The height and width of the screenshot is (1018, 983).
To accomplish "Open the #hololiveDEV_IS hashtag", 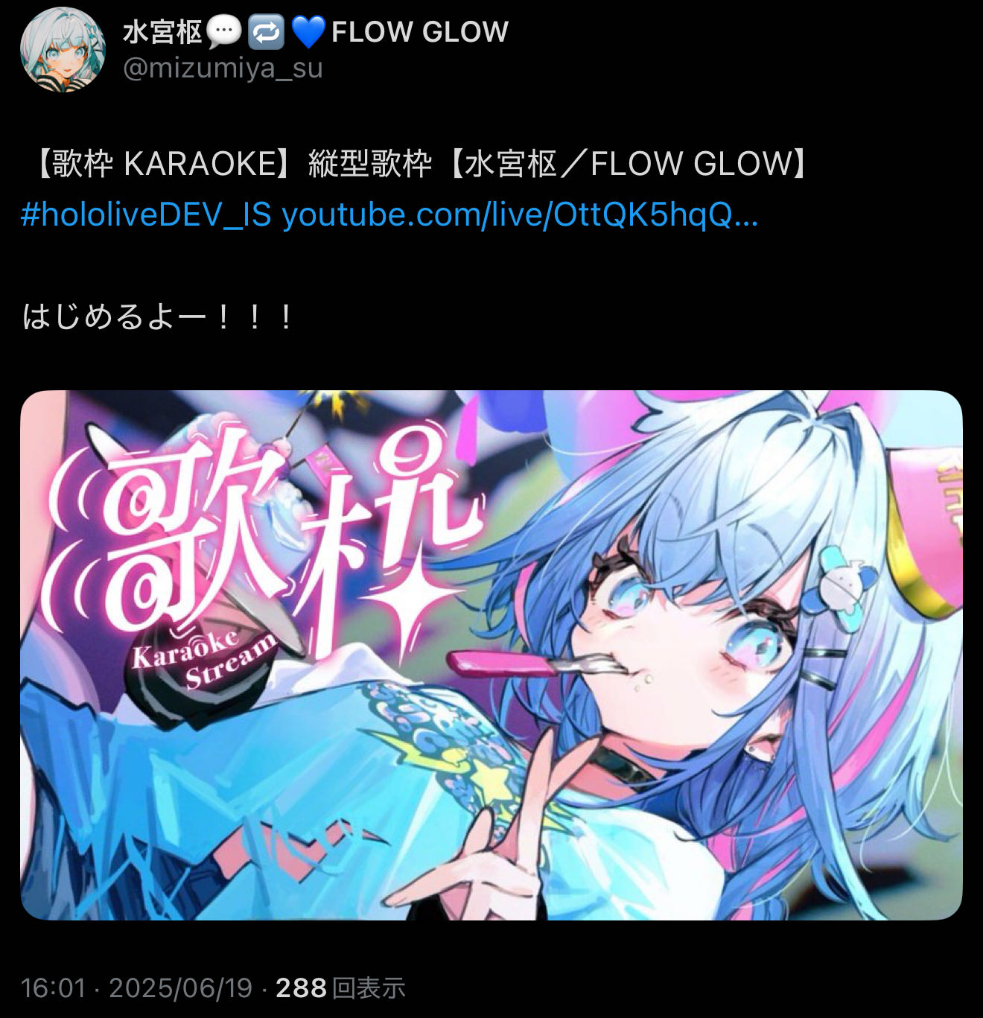I will coord(146,215).
